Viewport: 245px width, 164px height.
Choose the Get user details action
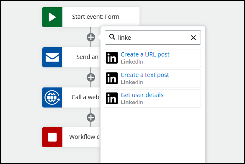153,99
